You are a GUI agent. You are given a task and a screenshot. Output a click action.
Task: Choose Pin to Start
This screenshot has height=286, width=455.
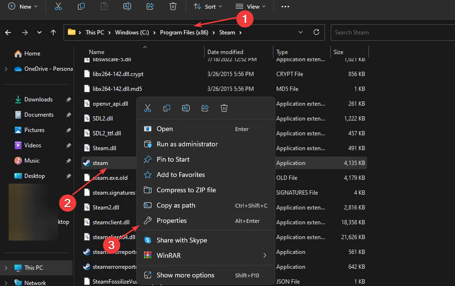click(x=206, y=159)
